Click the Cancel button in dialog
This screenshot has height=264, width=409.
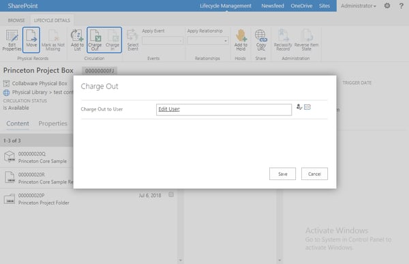pos(314,174)
